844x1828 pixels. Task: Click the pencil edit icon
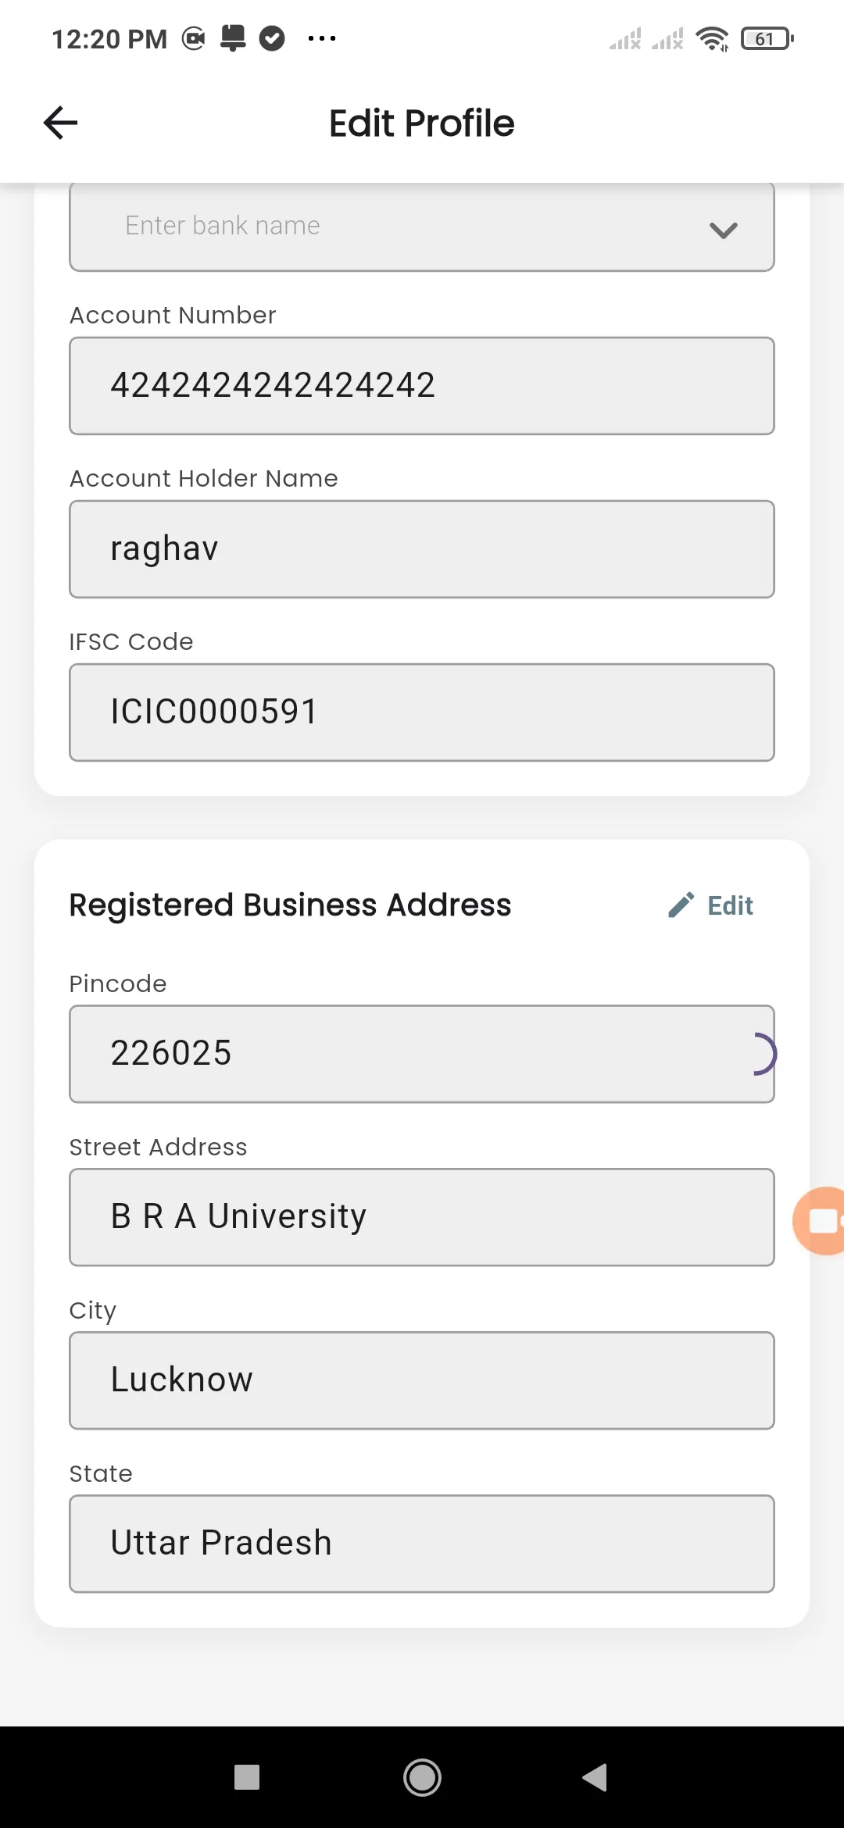coord(681,905)
